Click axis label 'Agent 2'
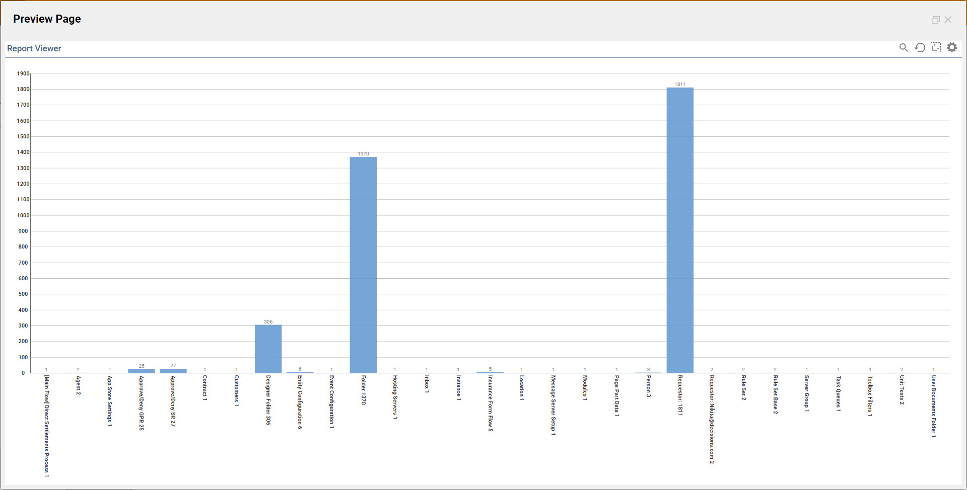 [x=78, y=385]
